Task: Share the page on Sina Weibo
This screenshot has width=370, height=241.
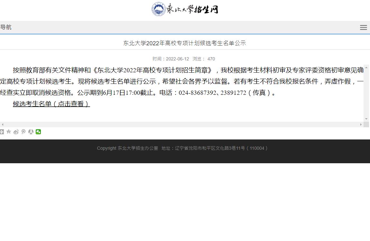Action: (x=16, y=132)
